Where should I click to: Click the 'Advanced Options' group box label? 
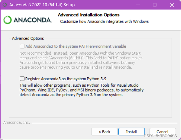[x=28, y=38]
